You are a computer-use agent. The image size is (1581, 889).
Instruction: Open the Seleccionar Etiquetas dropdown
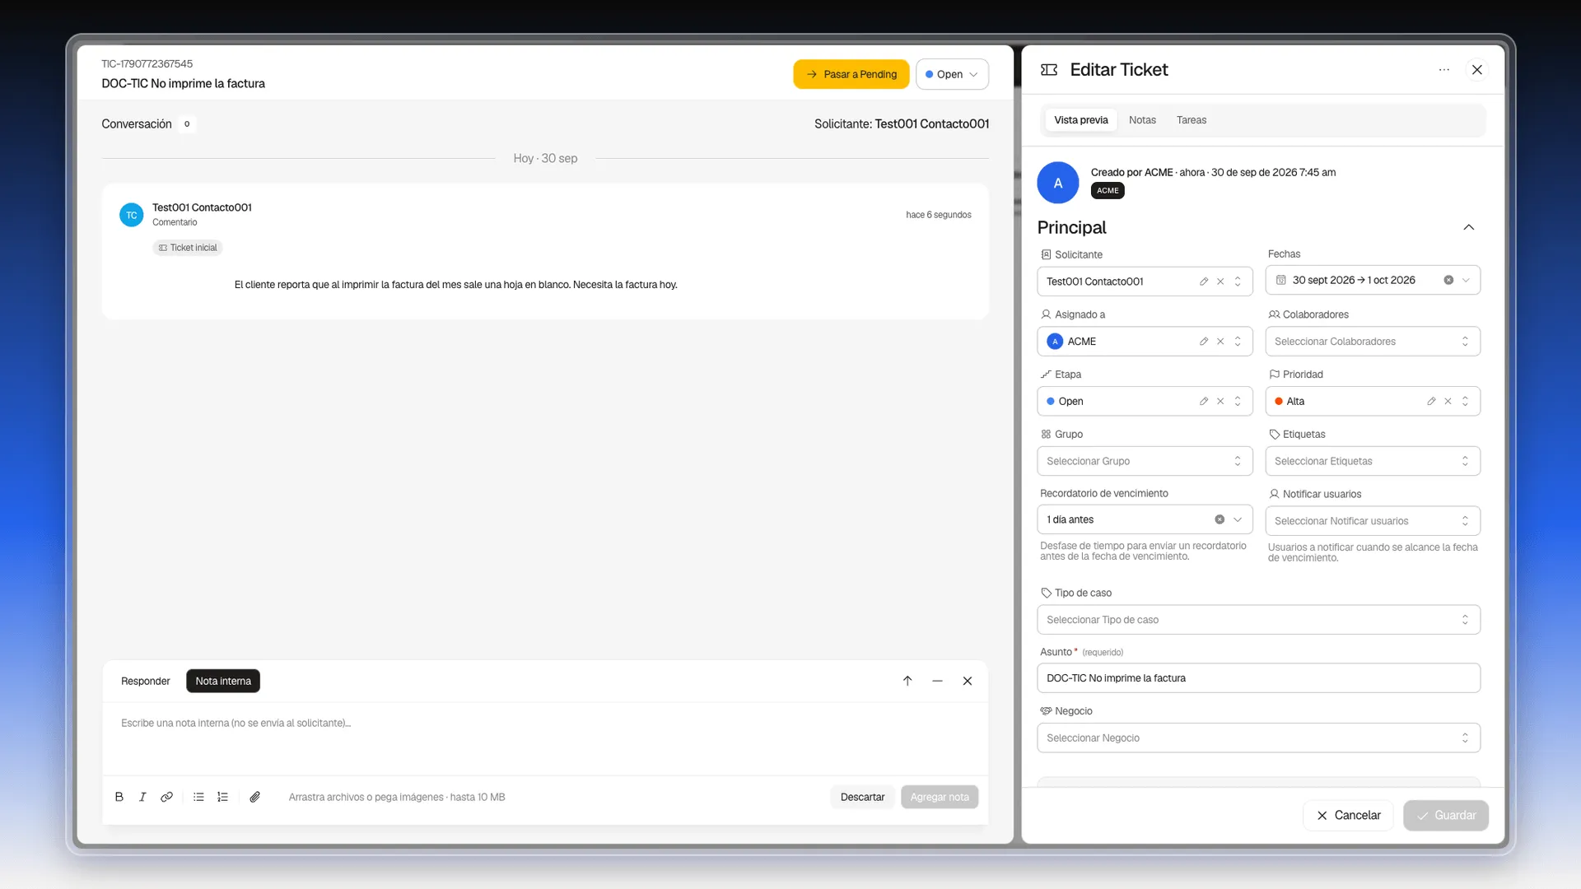(1373, 461)
